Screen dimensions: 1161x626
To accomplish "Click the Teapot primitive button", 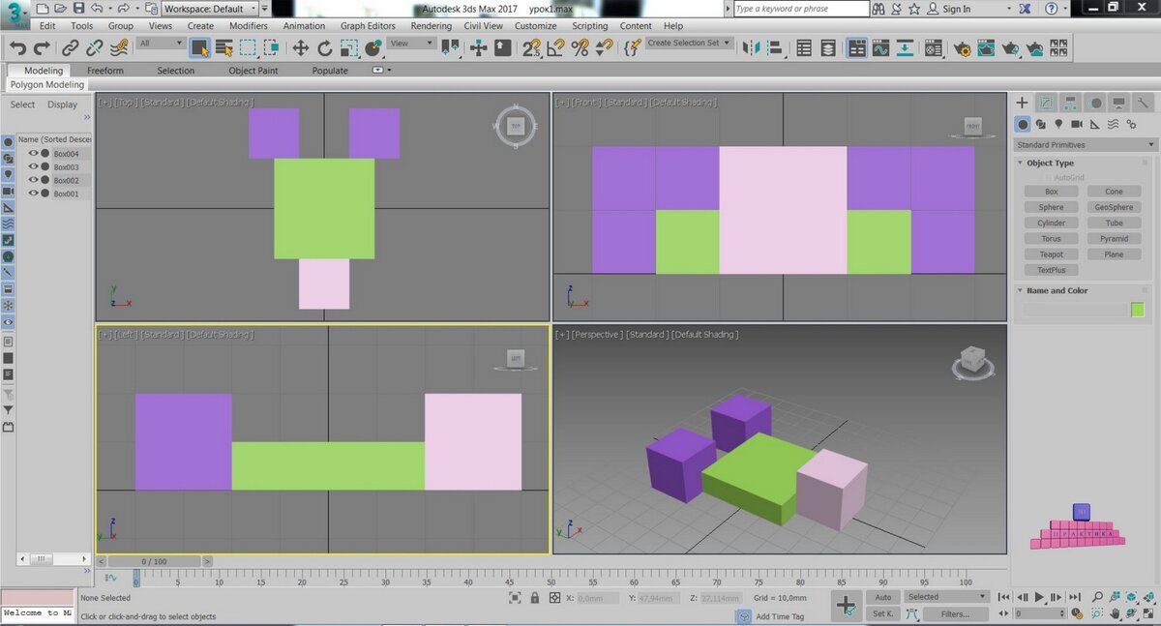I will tap(1051, 254).
